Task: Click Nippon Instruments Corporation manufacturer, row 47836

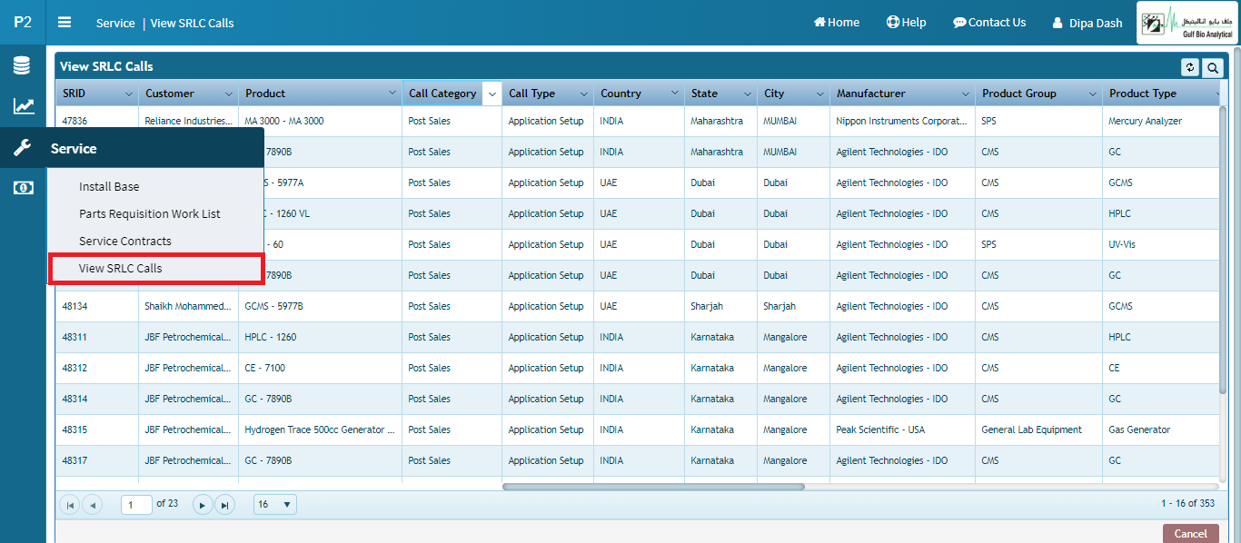Action: (902, 121)
